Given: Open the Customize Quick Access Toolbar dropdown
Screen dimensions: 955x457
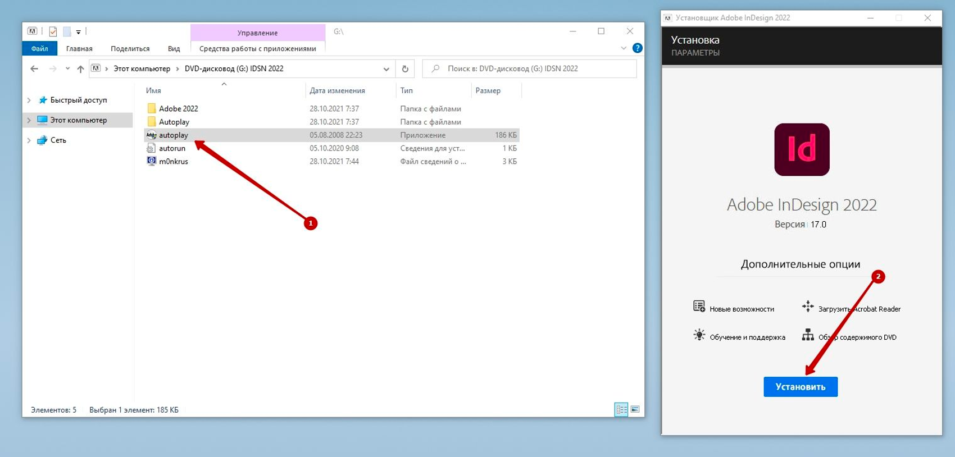Looking at the screenshot, I should pyautogui.click(x=79, y=32).
